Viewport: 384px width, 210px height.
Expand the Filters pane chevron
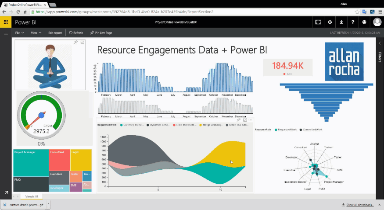click(x=380, y=43)
